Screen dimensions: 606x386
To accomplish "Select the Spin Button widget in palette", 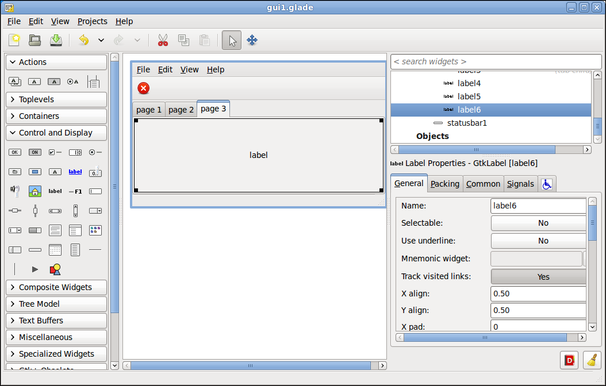I will 75,152.
